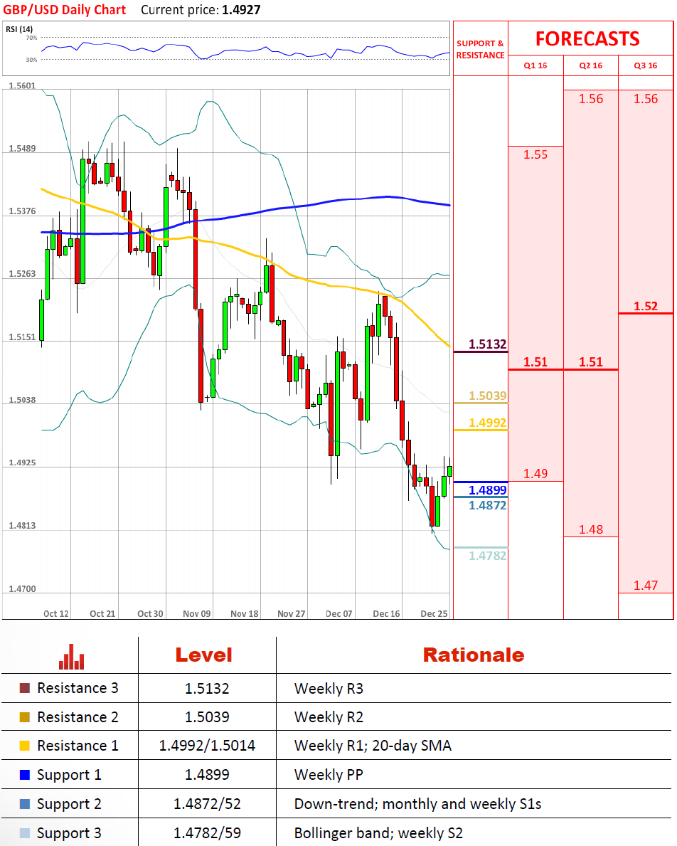Click the Nov 09 date axis label
Screen dimensions: 677x846
coord(196,613)
